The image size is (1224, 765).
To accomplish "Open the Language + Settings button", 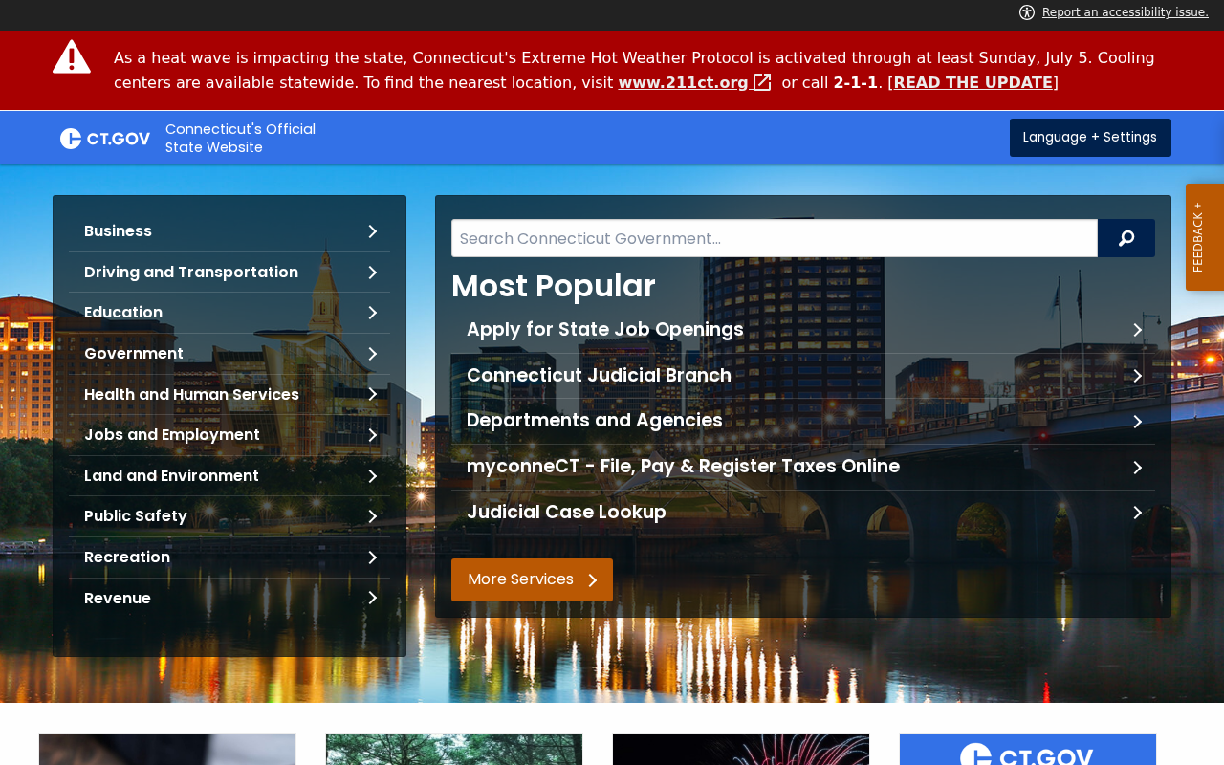I will (1090, 138).
